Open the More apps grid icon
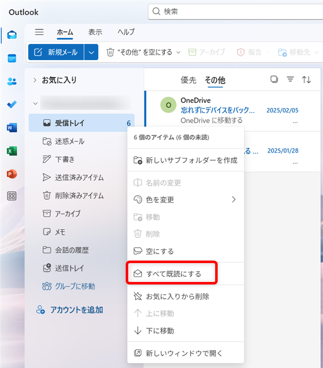Image resolution: width=323 pixels, height=368 pixels. (12, 196)
